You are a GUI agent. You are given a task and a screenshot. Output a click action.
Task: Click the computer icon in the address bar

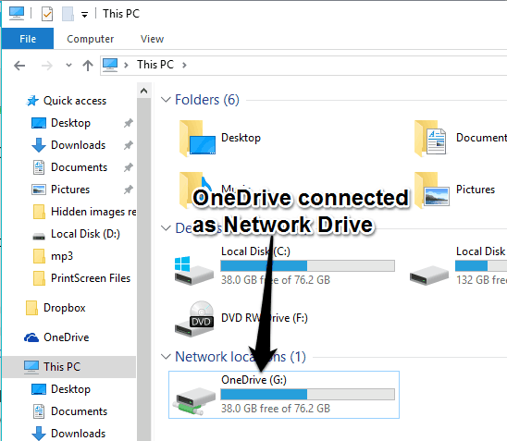110,65
